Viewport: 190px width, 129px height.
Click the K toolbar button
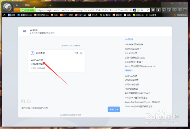coord(153,10)
